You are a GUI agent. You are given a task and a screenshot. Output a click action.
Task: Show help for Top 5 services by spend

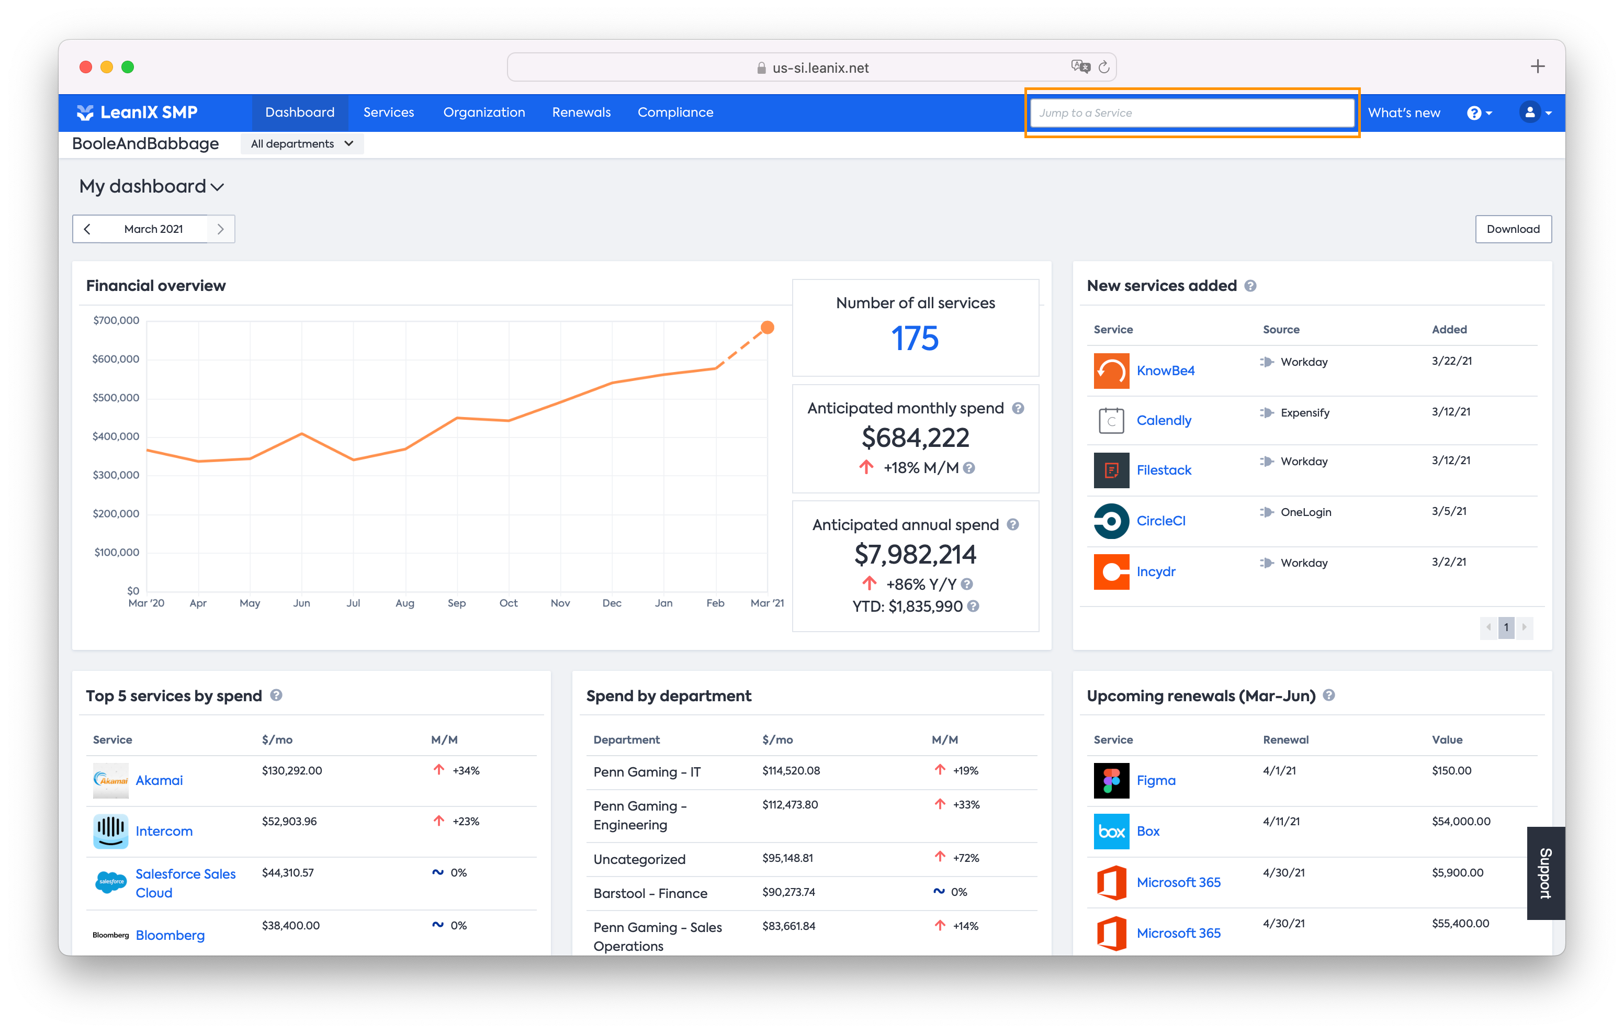click(x=276, y=695)
